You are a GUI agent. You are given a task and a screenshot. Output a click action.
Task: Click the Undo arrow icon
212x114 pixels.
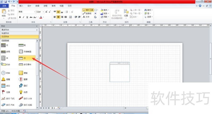(9, 2)
